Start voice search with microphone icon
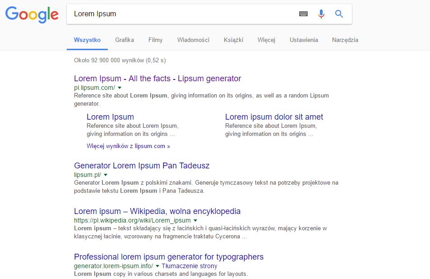Image resolution: width=430 pixels, height=279 pixels. [321, 14]
